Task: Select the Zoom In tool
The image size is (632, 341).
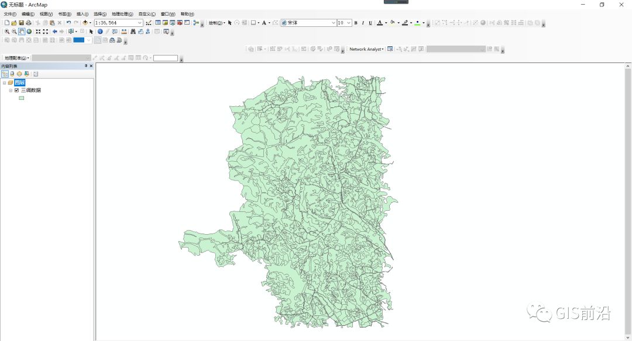Action: 7,32
